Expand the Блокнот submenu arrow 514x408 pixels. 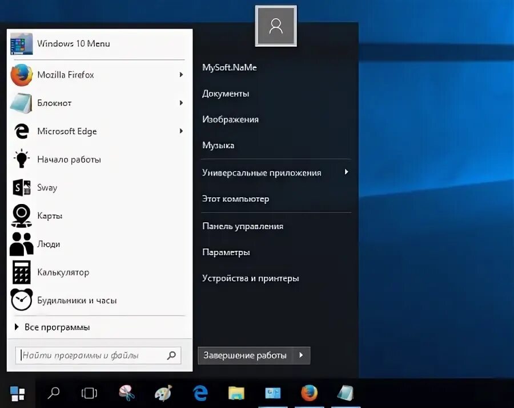click(181, 103)
